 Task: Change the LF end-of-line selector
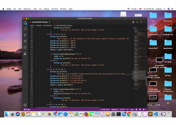click(x=128, y=109)
